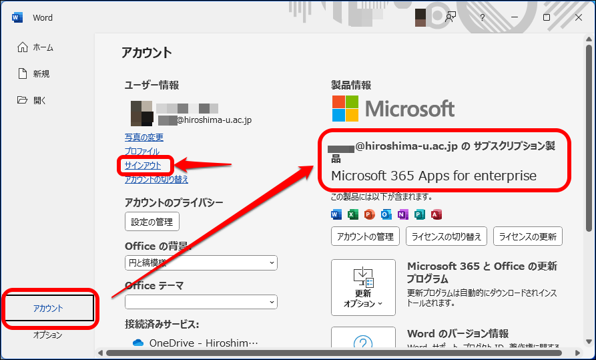Click the Word のバージョン情報 heading text
The image size is (596, 360).
click(458, 334)
